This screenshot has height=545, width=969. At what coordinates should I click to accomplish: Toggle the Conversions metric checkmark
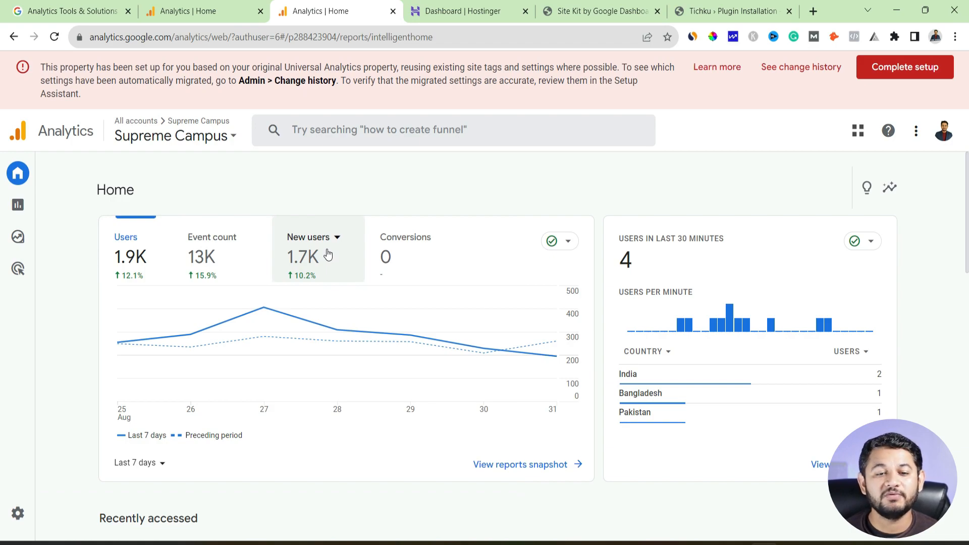tap(552, 241)
